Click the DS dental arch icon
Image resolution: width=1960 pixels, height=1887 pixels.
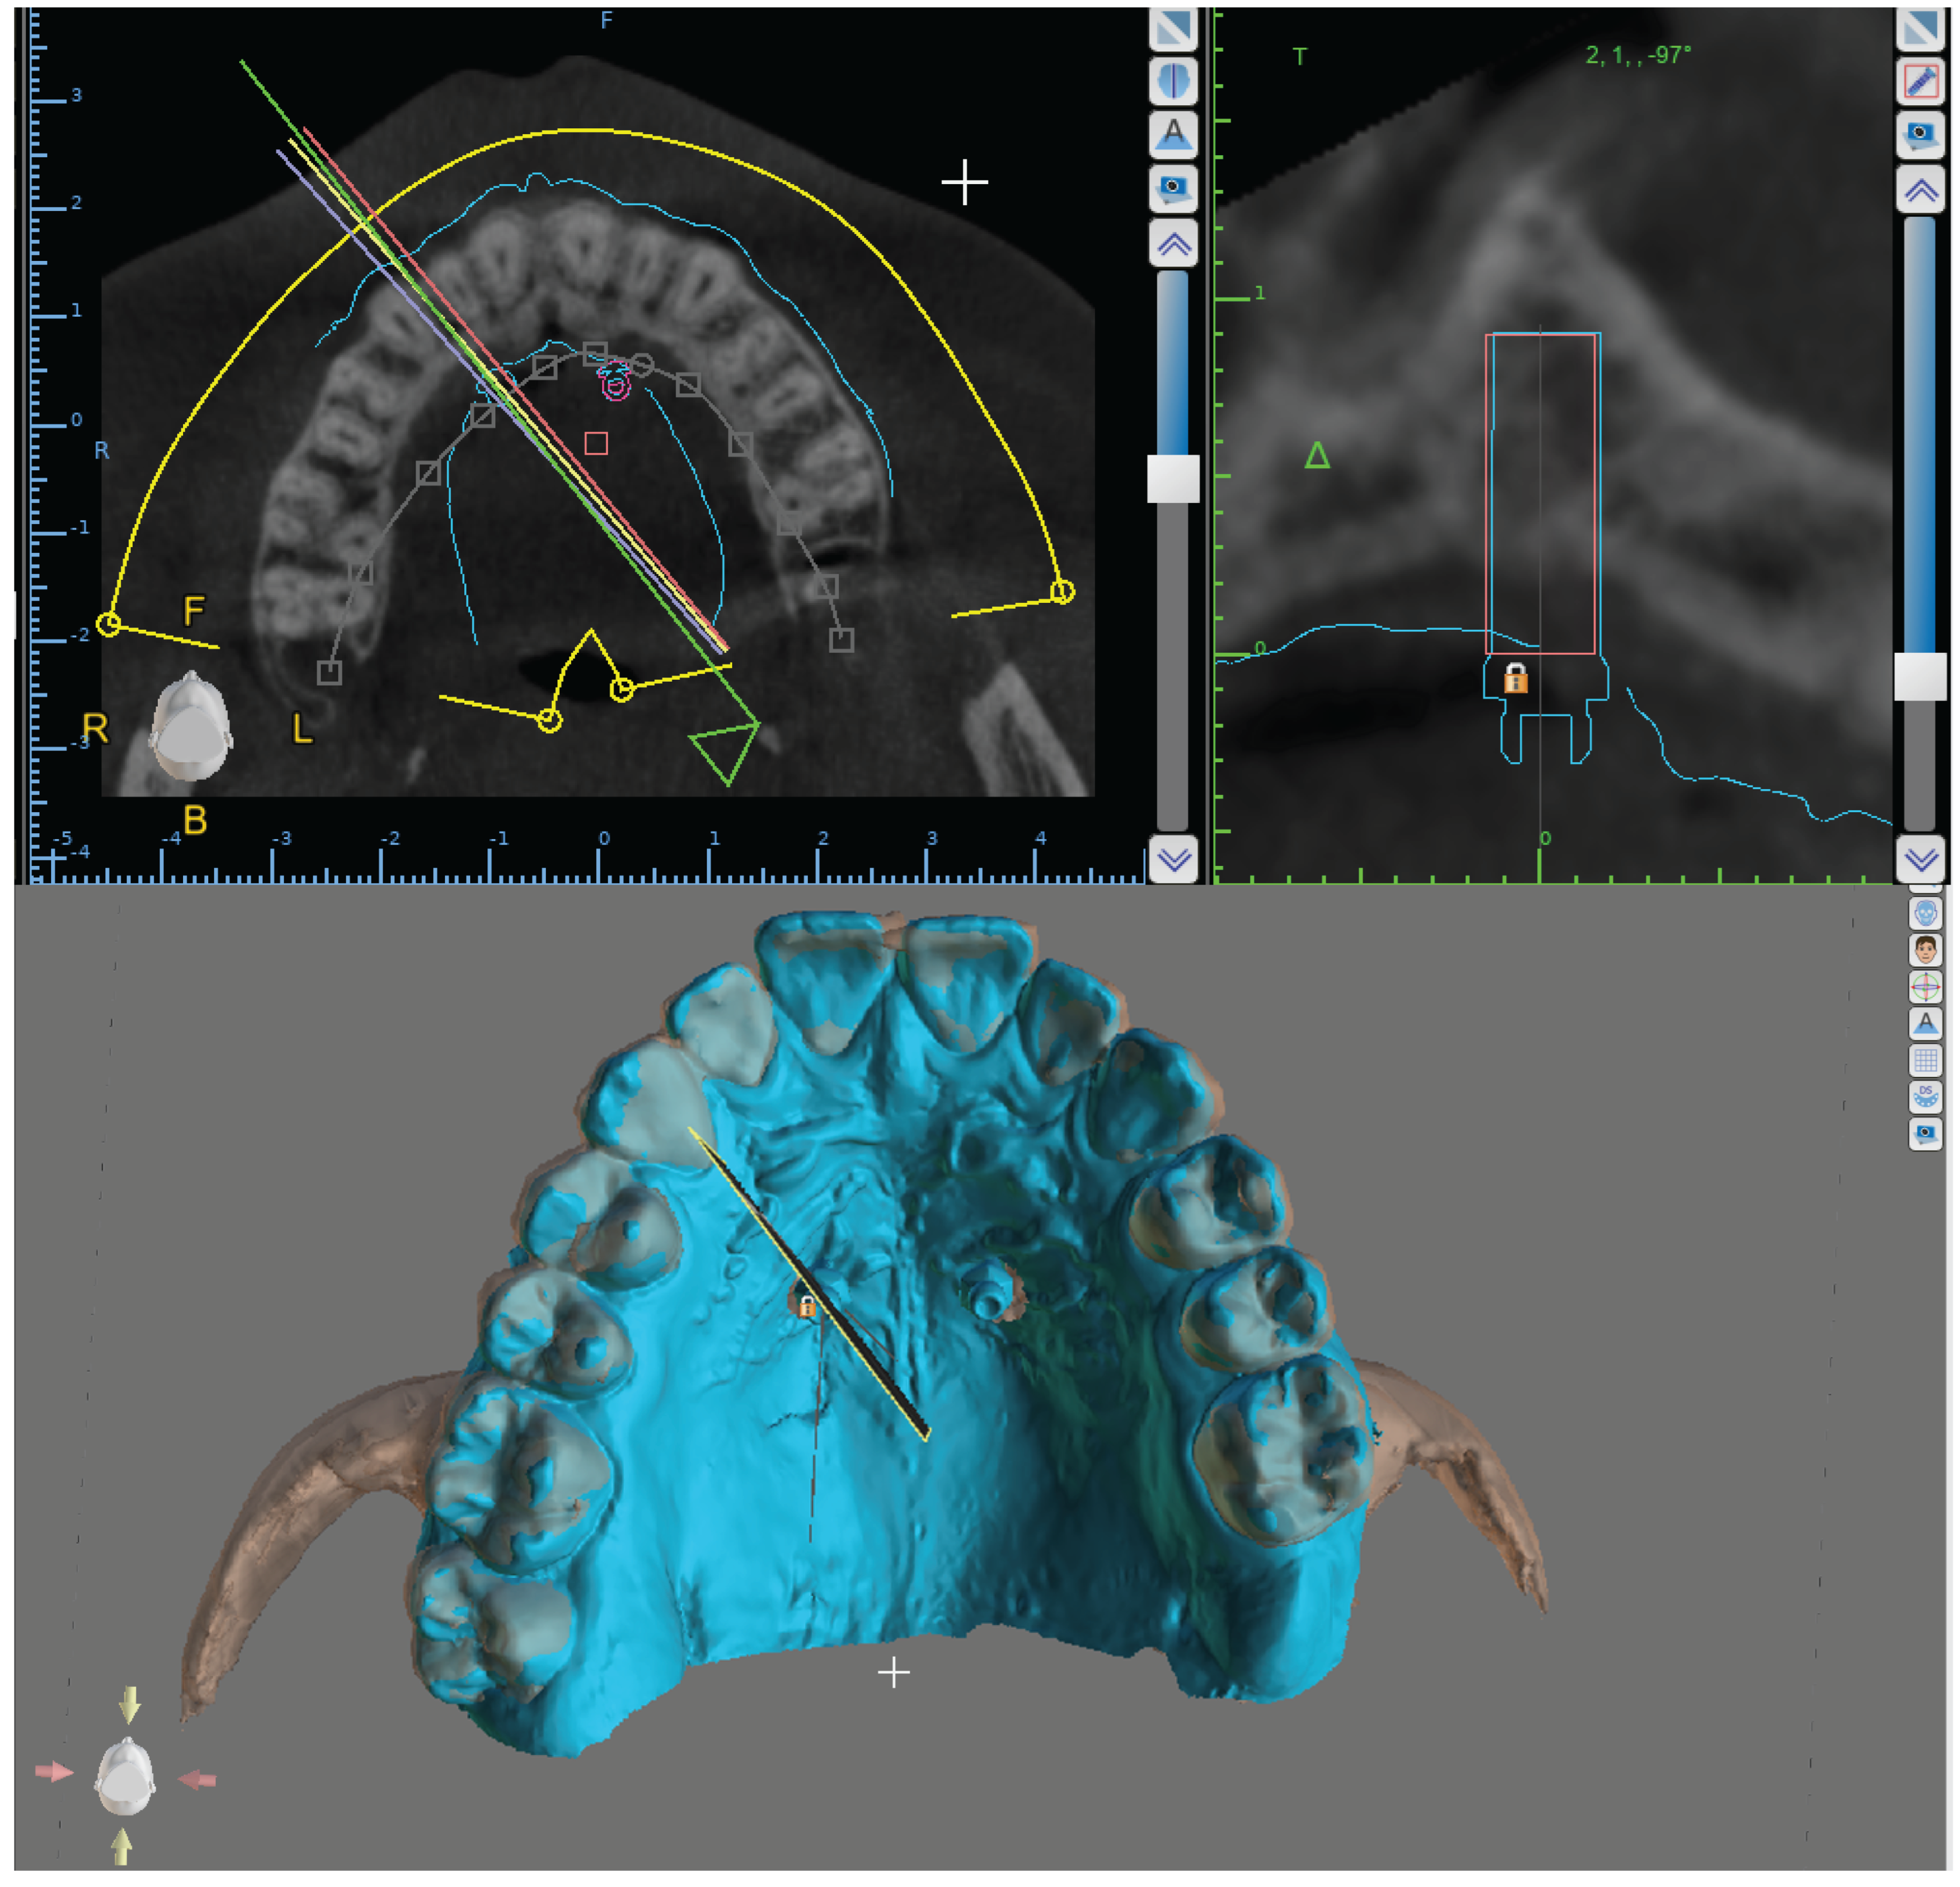[1925, 1097]
